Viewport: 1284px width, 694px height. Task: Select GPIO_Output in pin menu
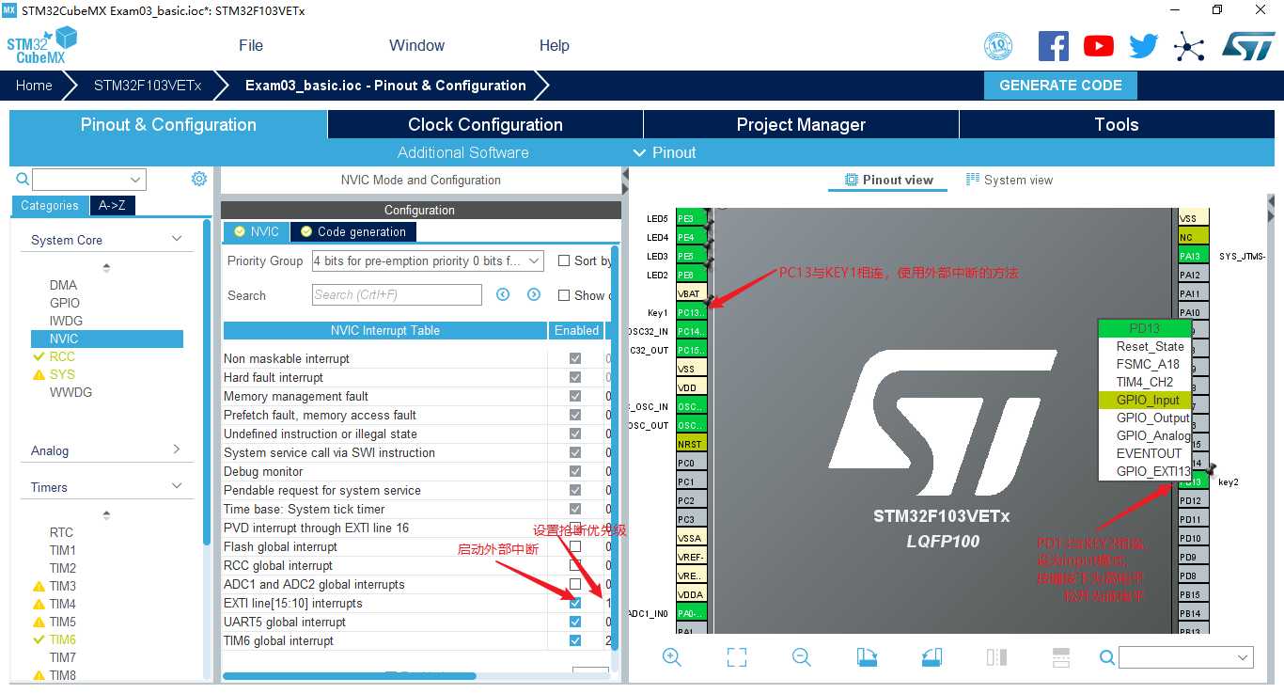1153,418
